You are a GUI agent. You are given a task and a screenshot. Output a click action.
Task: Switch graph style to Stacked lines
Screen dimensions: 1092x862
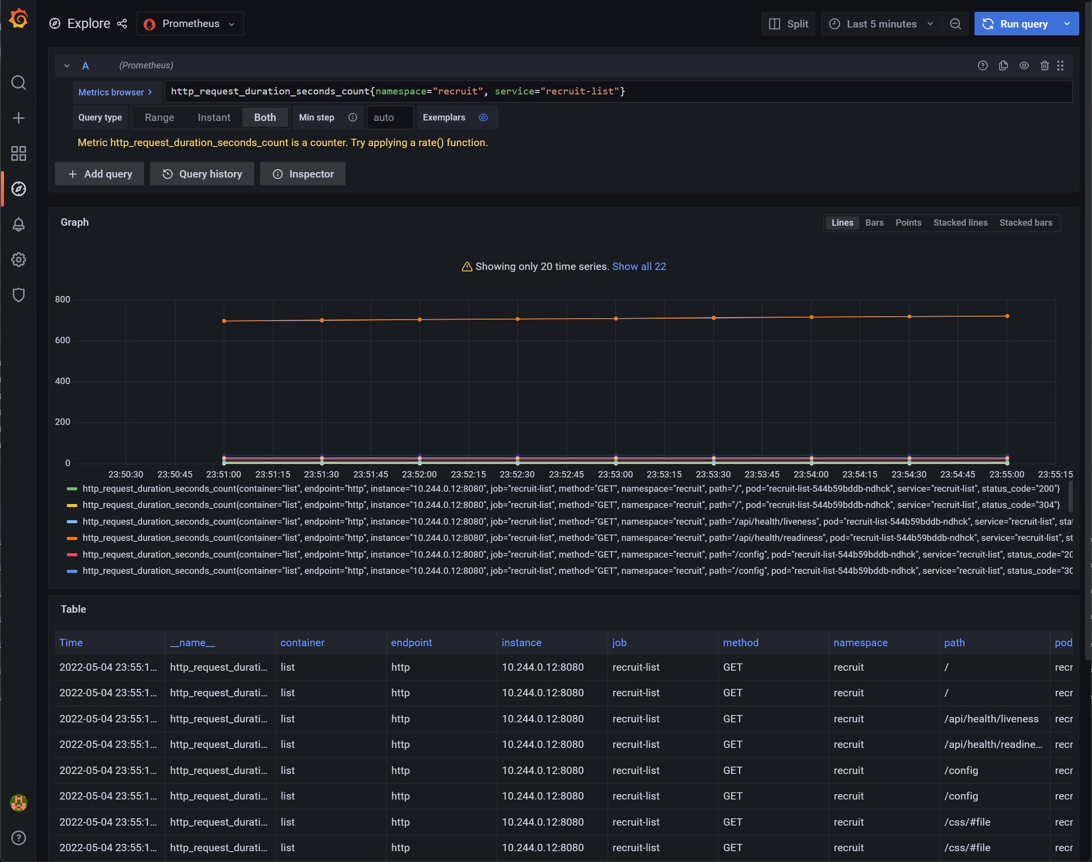(x=960, y=223)
